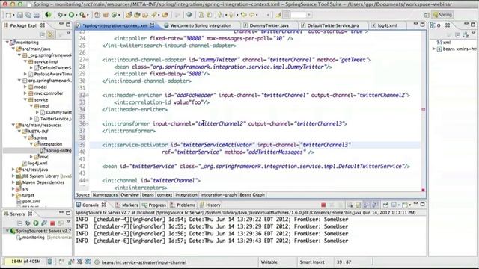Expand the PayloadAwareTimi file node
Viewport: 479px width, 269px height.
tap(25, 74)
